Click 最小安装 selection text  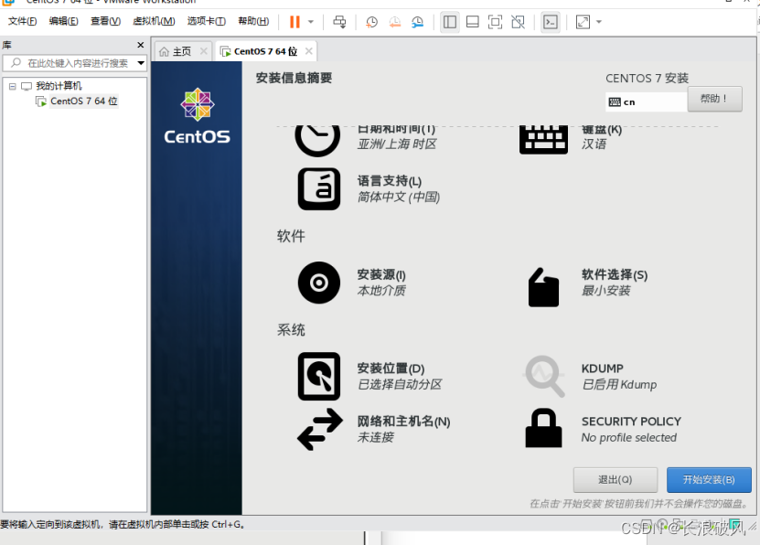605,291
